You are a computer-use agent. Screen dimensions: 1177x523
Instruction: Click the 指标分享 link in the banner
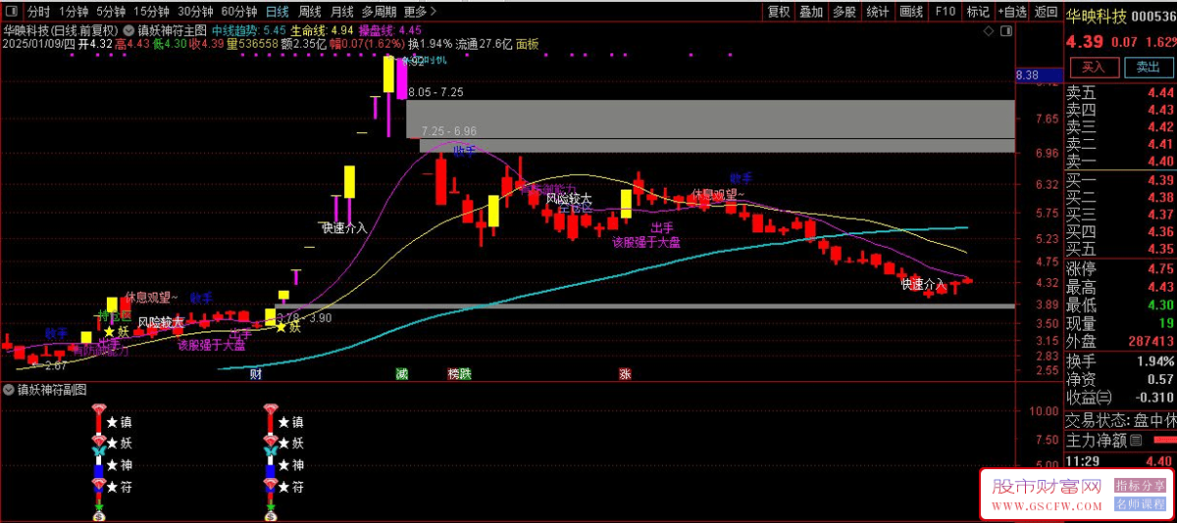[1140, 485]
